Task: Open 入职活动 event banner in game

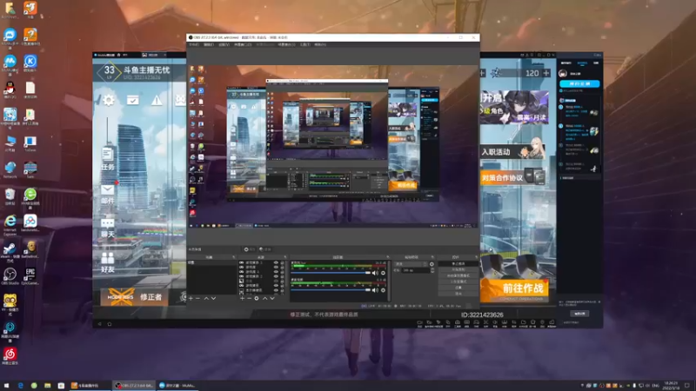Action: click(x=513, y=149)
